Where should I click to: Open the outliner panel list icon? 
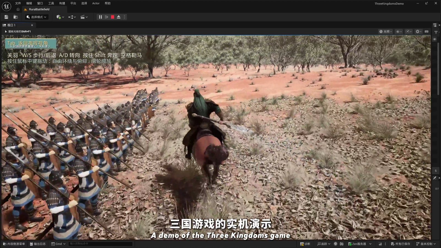coord(435,25)
